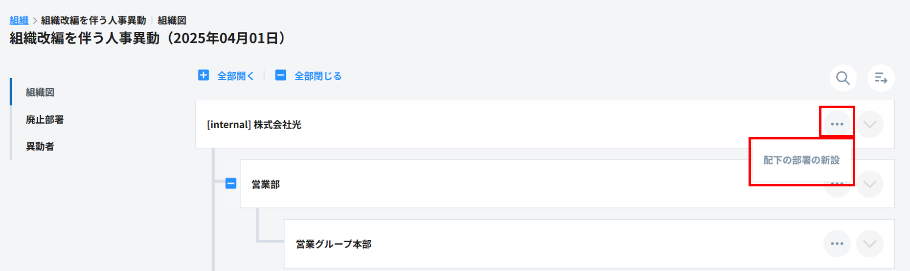The image size is (910, 271).
Task: Click the minus icon beside 全部閉じる
Action: [x=281, y=75]
